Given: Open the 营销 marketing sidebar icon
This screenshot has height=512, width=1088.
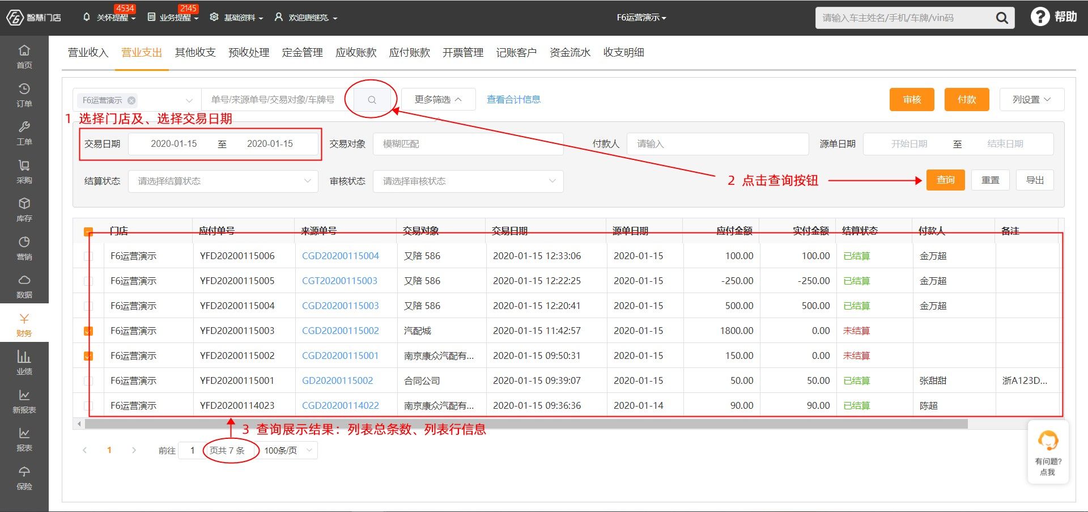Looking at the screenshot, I should 24,248.
